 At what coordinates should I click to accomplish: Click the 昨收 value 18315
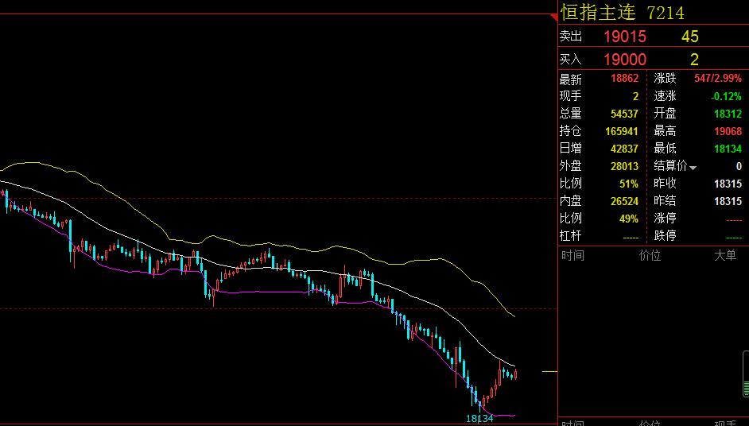(728, 184)
